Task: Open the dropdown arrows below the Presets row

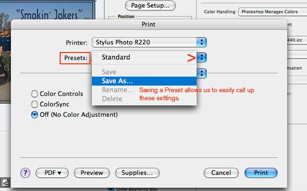Action: pyautogui.click(x=202, y=73)
